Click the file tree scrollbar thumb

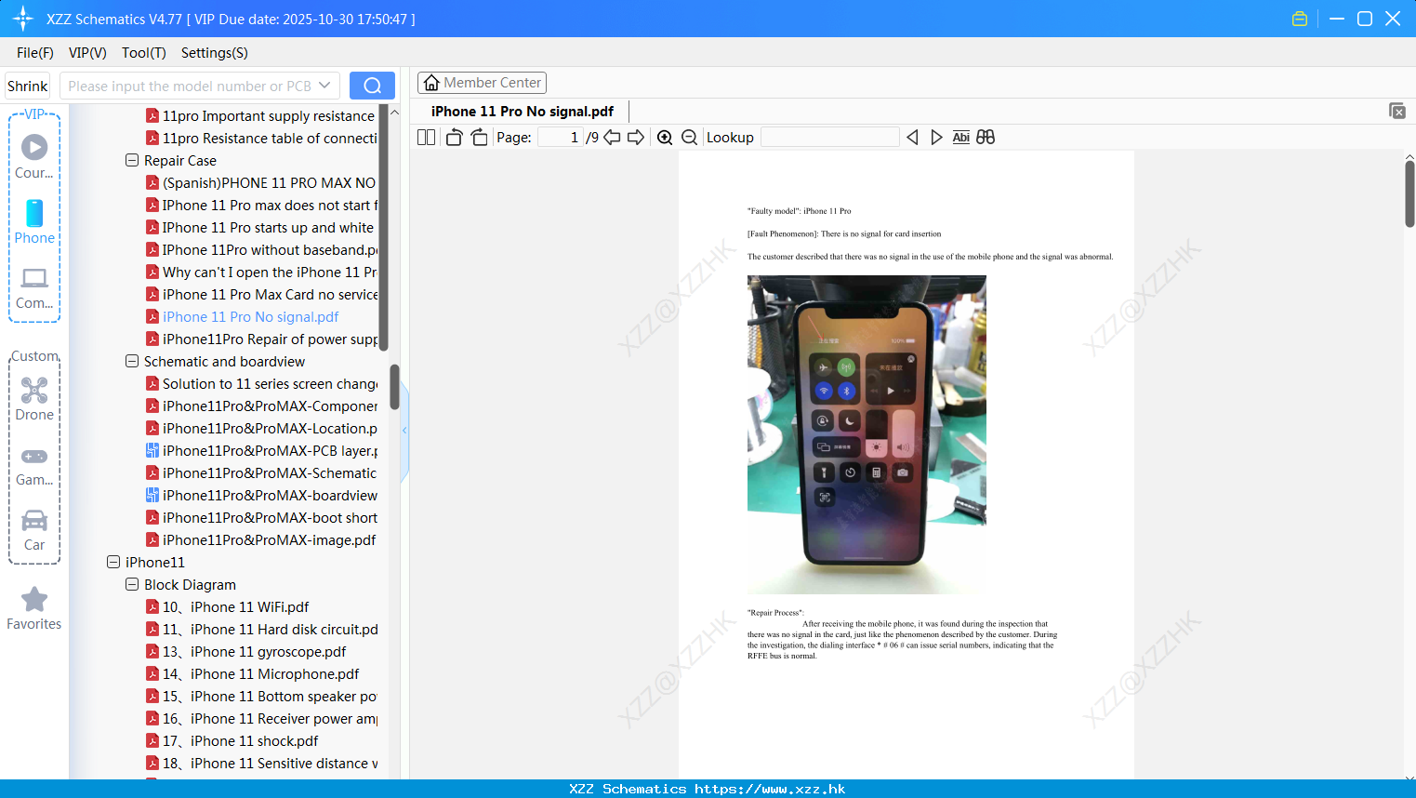point(394,386)
